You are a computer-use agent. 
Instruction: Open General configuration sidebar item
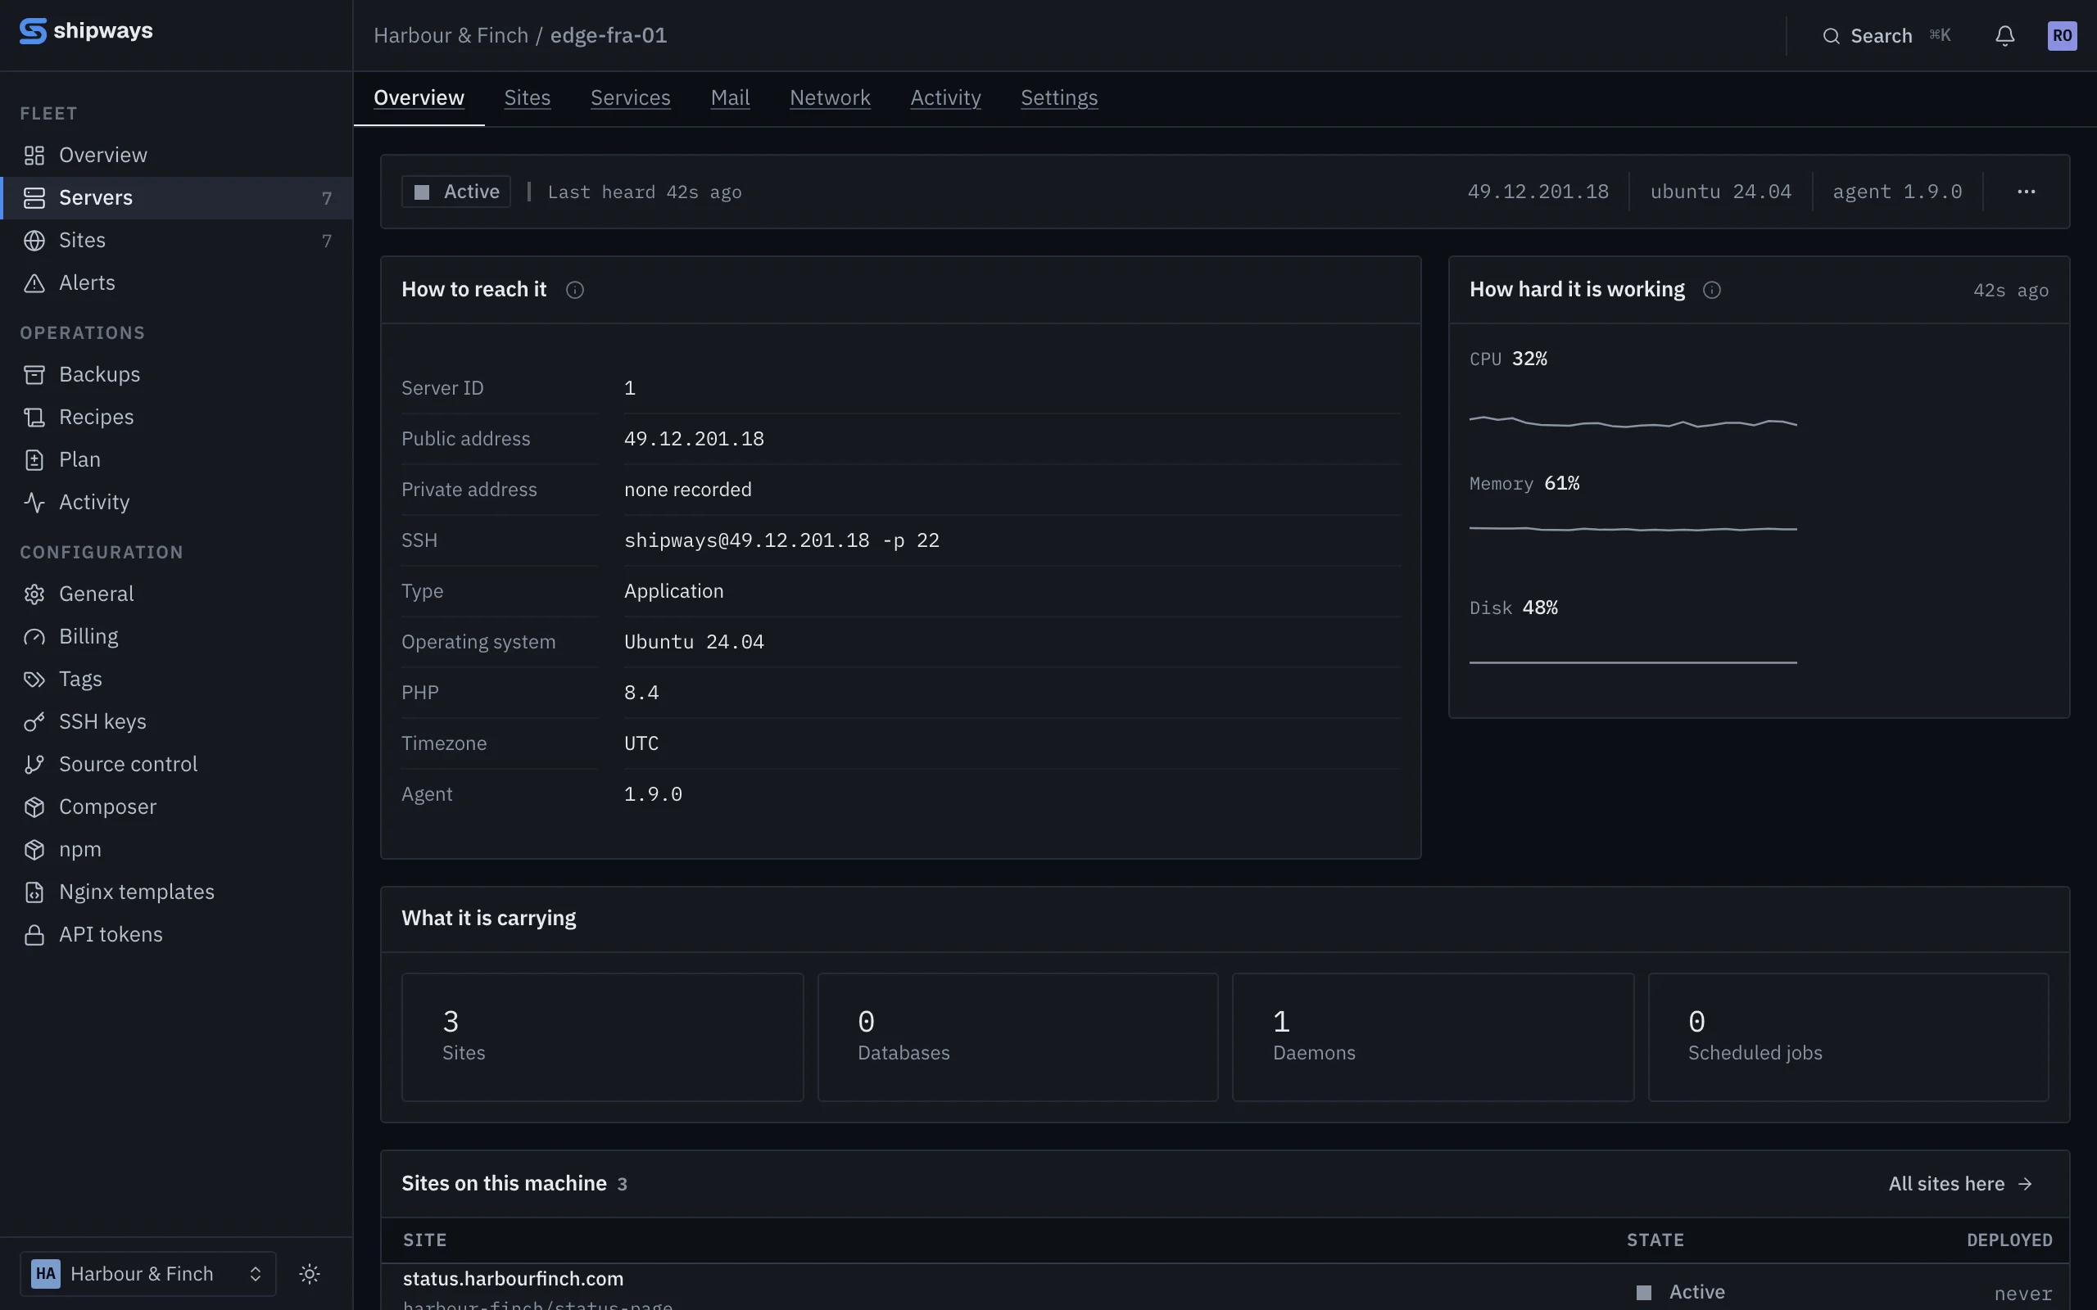pyautogui.click(x=176, y=594)
